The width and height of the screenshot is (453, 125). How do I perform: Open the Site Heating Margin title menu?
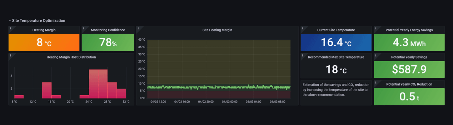pyautogui.click(x=217, y=30)
